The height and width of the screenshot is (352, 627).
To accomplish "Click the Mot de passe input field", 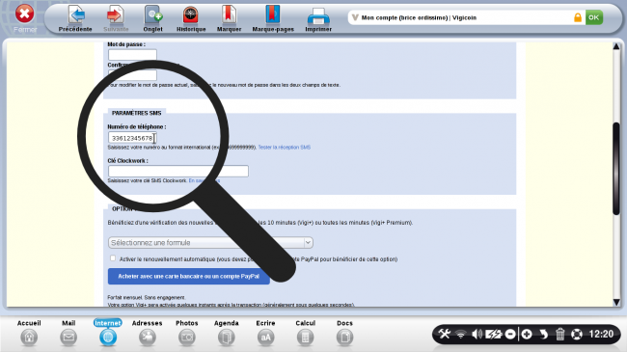I will [132, 54].
